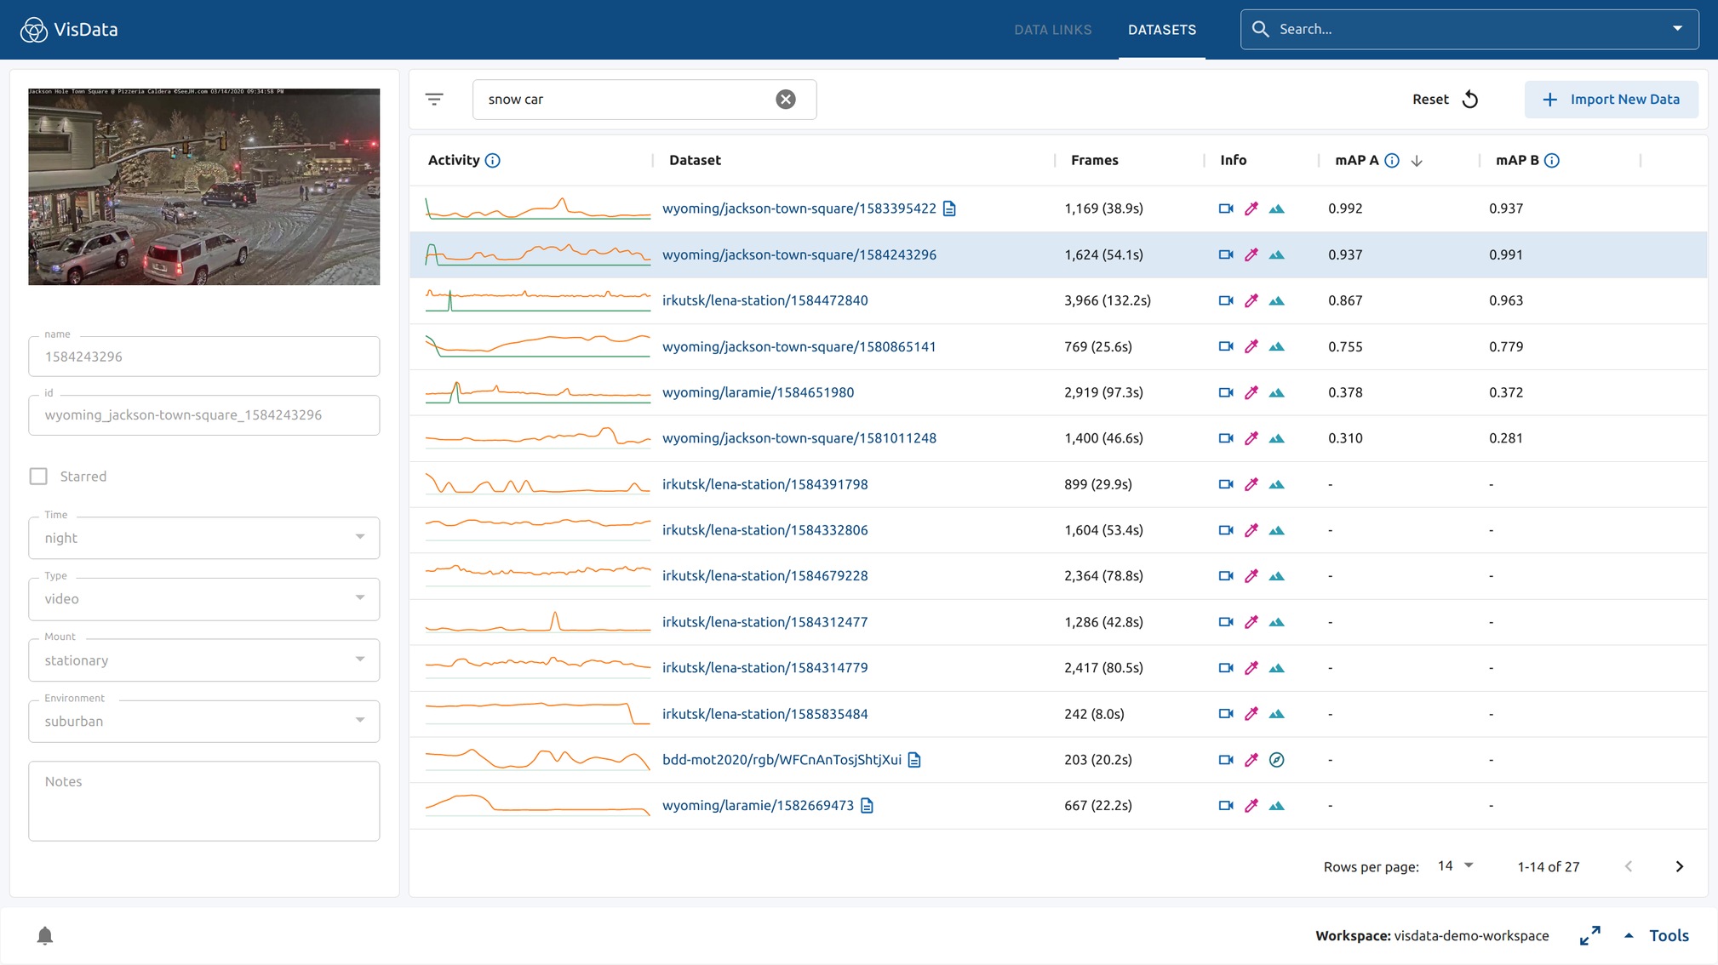Click the edit pencil icon for wyoming/laramie/1584651980
Image resolution: width=1718 pixels, height=965 pixels.
click(x=1251, y=391)
